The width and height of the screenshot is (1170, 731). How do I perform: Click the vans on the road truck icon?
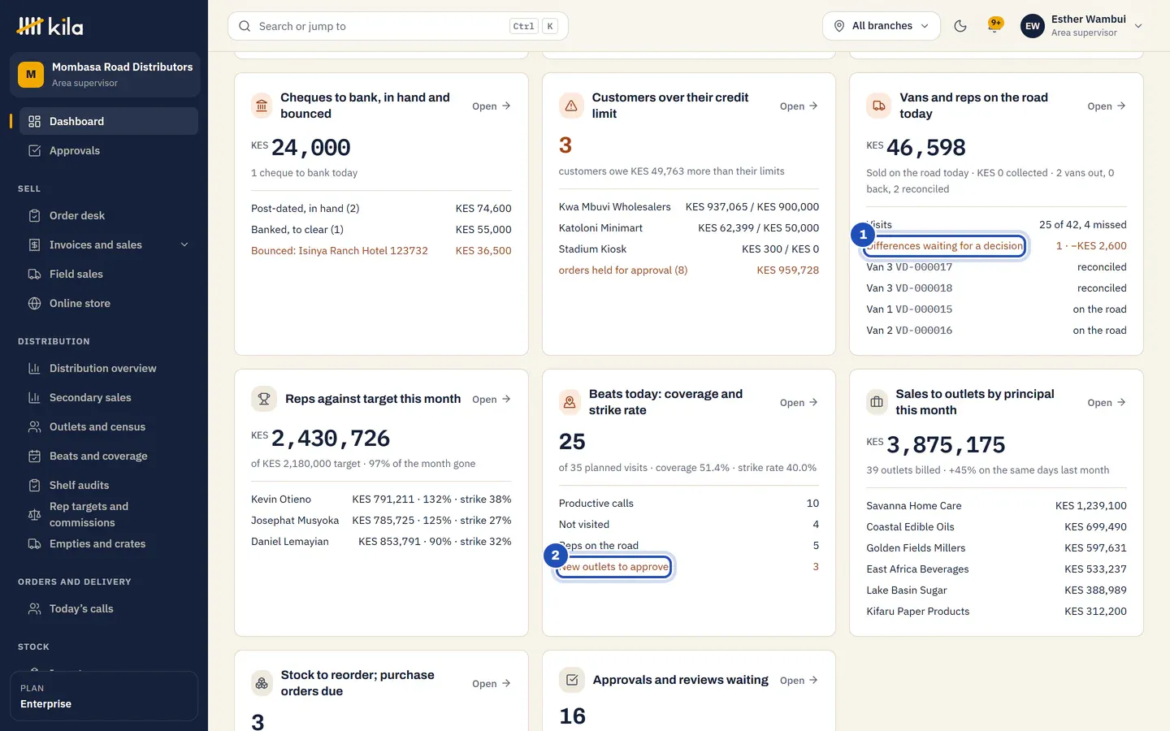(878, 106)
